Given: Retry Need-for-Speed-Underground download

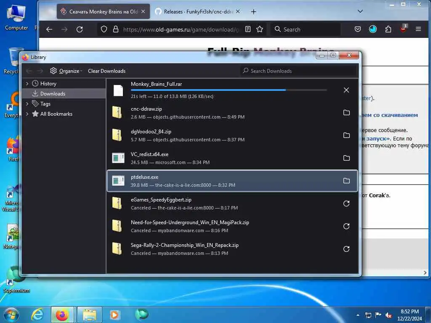Looking at the screenshot, I should coord(346,226).
